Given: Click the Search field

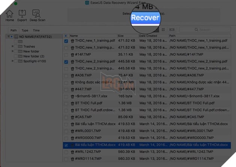Looking at the screenshot, I should [x=205, y=30].
